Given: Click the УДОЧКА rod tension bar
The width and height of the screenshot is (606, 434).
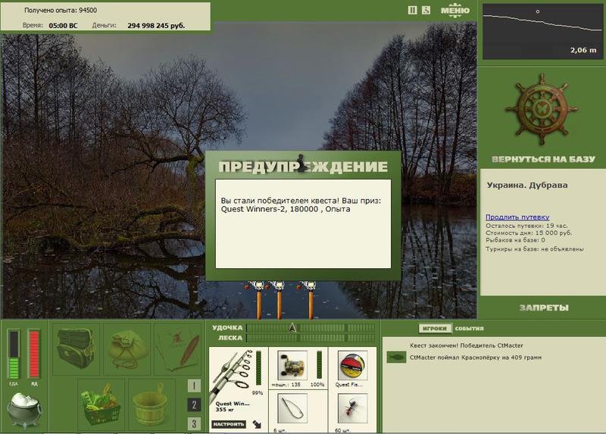Looking at the screenshot, I should point(311,328).
